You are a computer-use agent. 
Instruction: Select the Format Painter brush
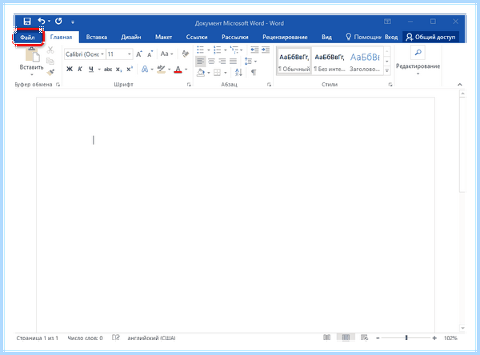click(50, 72)
